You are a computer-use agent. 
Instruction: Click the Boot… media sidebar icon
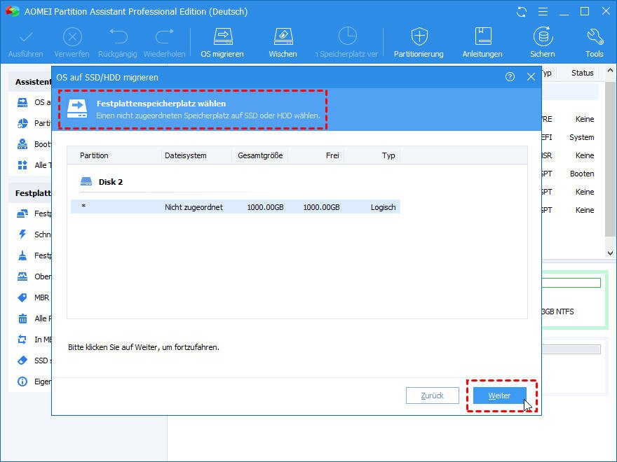coord(22,144)
